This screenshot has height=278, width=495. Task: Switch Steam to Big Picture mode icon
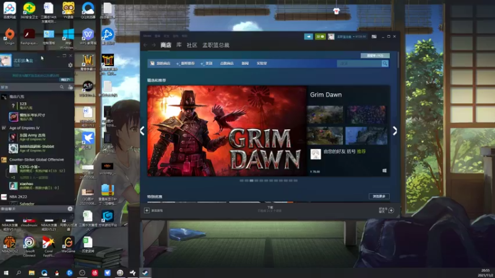[x=374, y=36]
